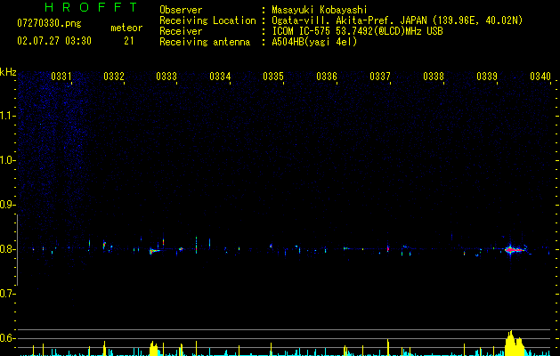Screen dimensions: 560x356
Task: Select the A504HB(yagi 4el) antenna text
Action: [x=314, y=42]
